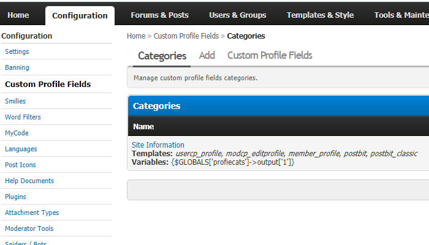Image resolution: width=429 pixels, height=245 pixels.
Task: Switch to Forums & Posts section
Action: pyautogui.click(x=160, y=15)
